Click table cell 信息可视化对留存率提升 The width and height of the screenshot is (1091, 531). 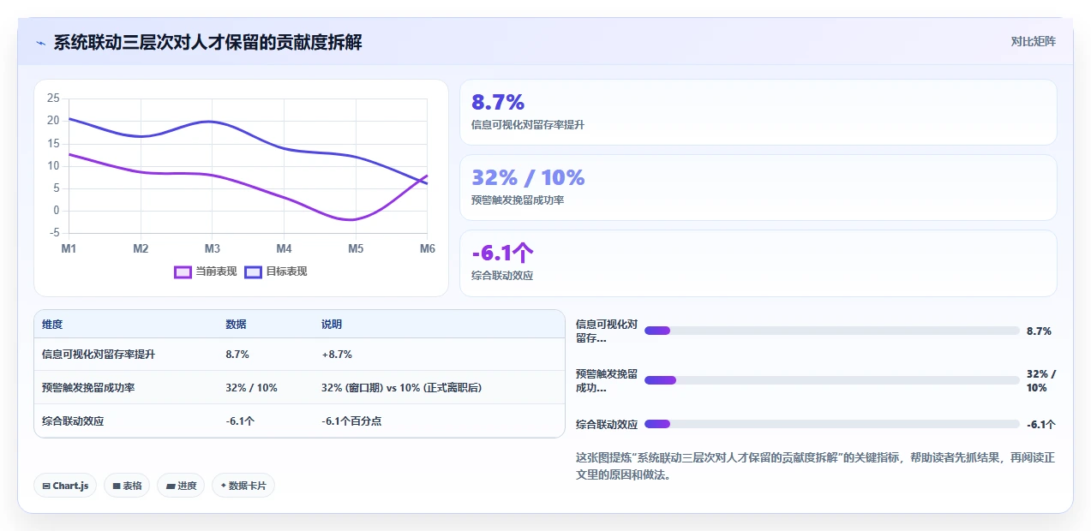pyautogui.click(x=99, y=355)
